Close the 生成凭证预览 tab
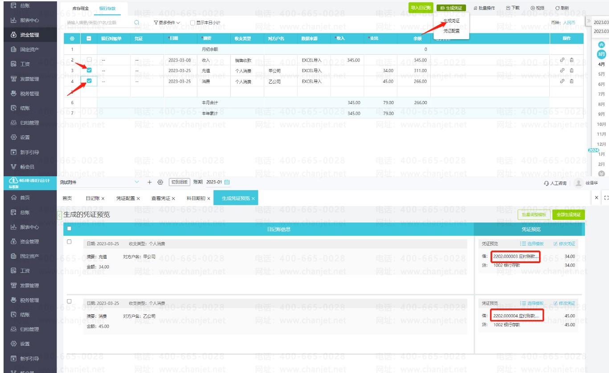Image resolution: width=609 pixels, height=373 pixels. pyautogui.click(x=253, y=199)
